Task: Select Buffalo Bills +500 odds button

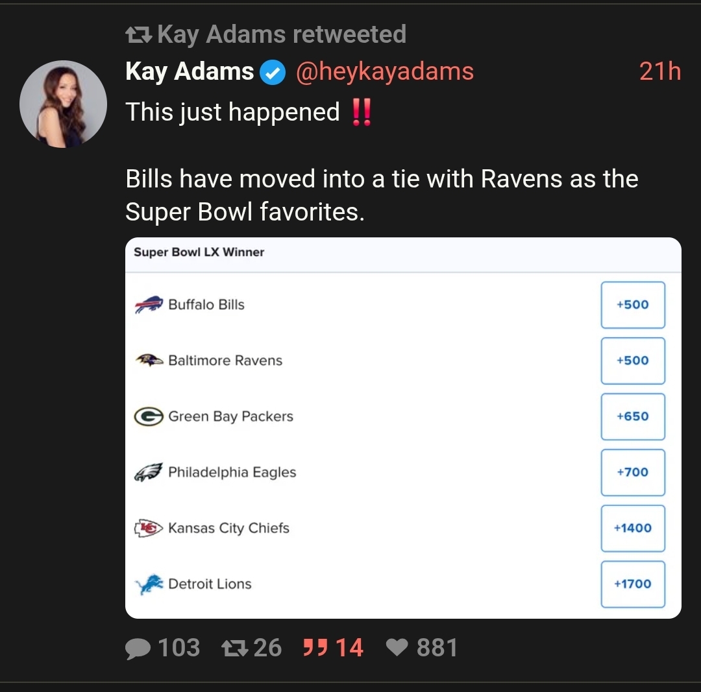Action: (632, 305)
